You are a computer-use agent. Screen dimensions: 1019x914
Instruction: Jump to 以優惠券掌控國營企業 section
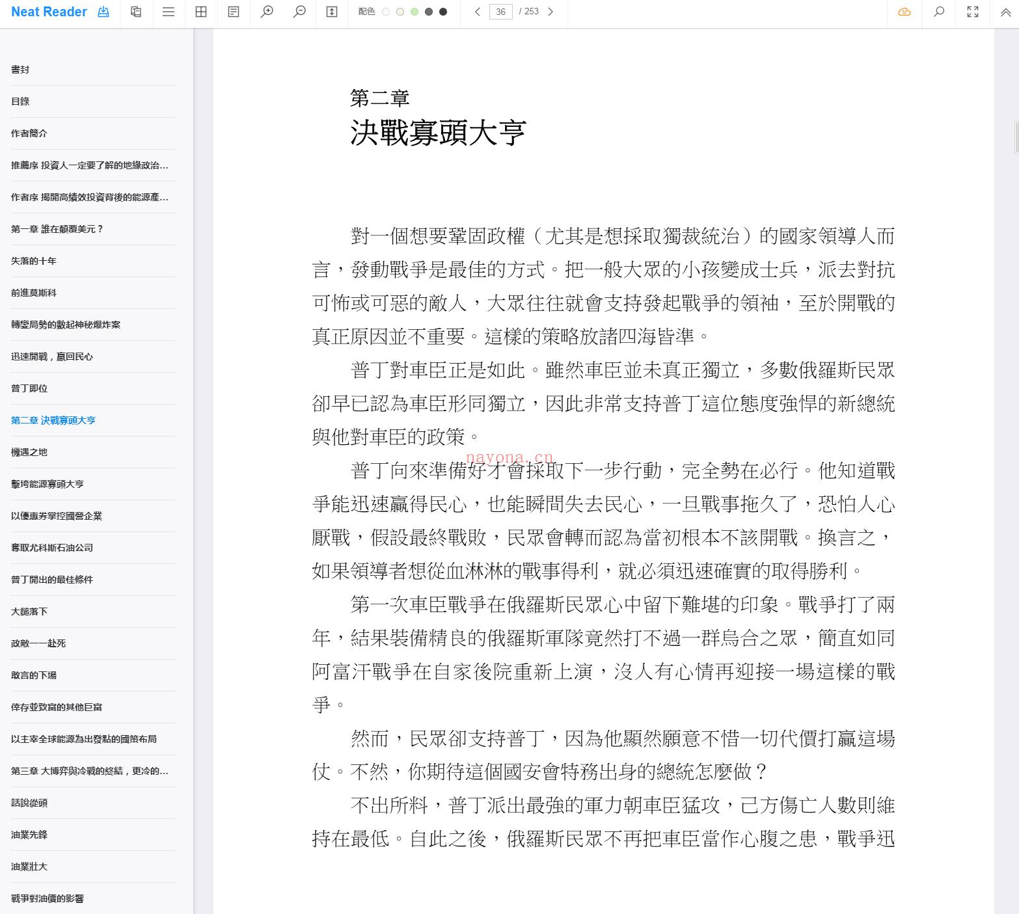pyautogui.click(x=57, y=516)
